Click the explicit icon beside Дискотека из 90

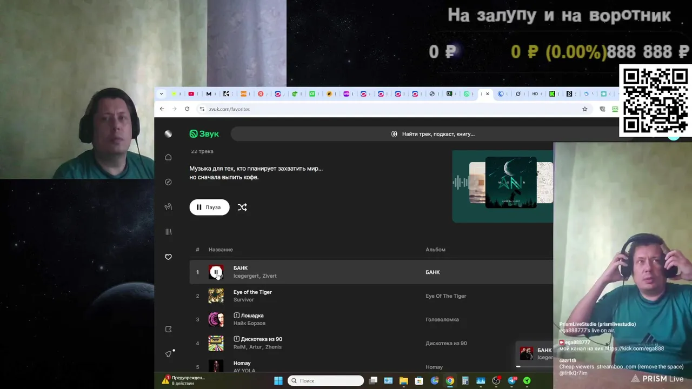coord(236,339)
